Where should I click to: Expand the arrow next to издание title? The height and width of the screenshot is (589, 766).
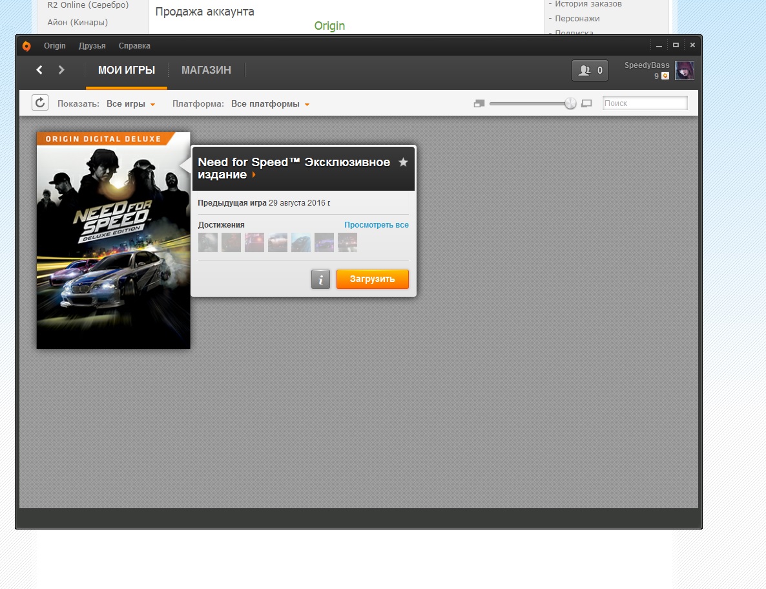[x=254, y=175]
